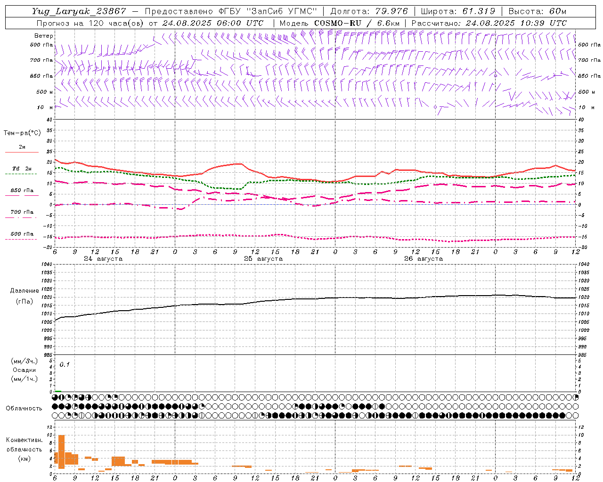Click the green precipitation bar at hour 6
This screenshot has width=603, height=482.
(x=58, y=391)
